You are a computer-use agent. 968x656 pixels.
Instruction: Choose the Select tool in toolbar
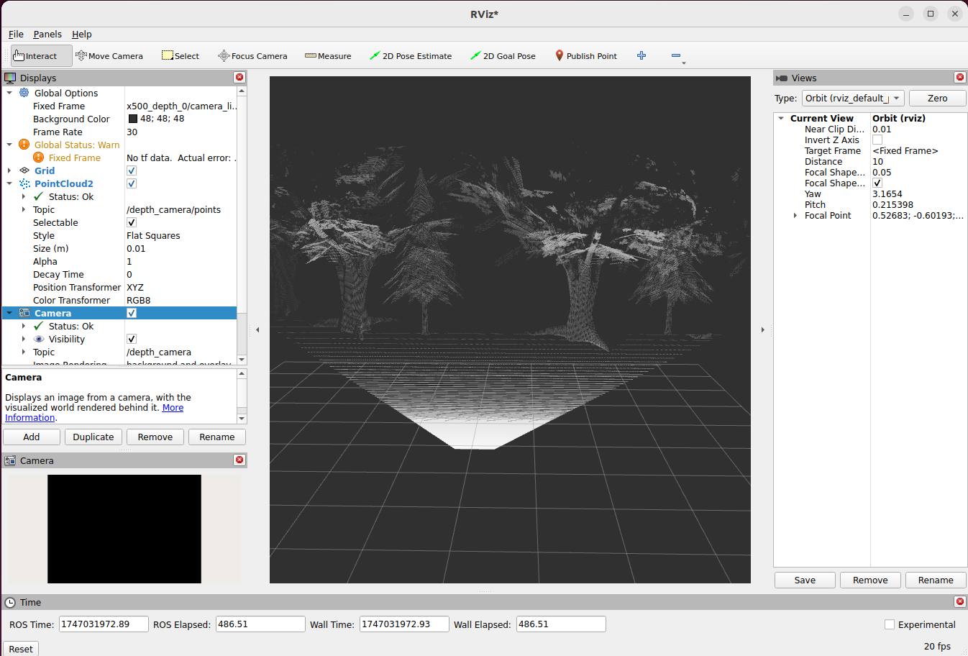tap(181, 56)
